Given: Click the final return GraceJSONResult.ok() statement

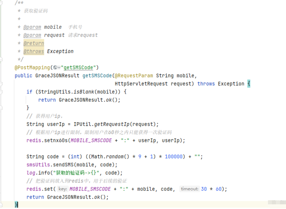Looking at the screenshot, I should pyautogui.click(x=68, y=197).
